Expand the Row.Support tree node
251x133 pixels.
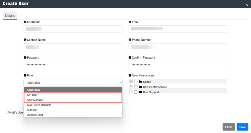pos(131,92)
